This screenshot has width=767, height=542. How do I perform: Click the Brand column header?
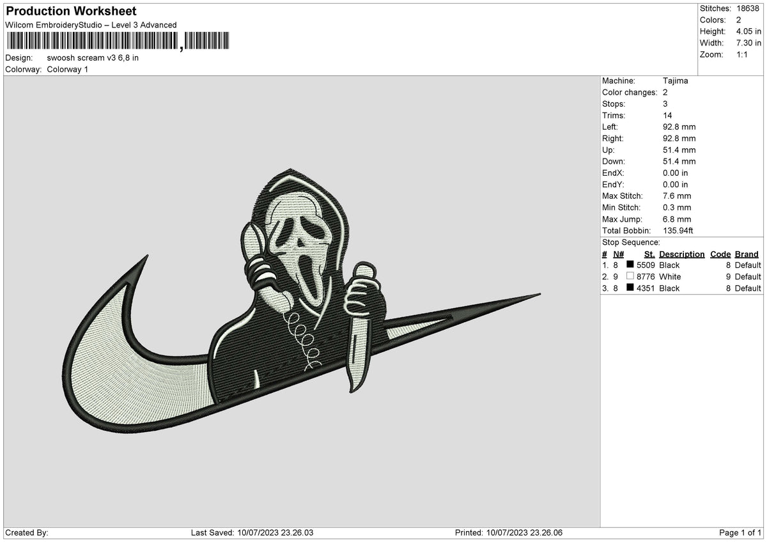[747, 254]
